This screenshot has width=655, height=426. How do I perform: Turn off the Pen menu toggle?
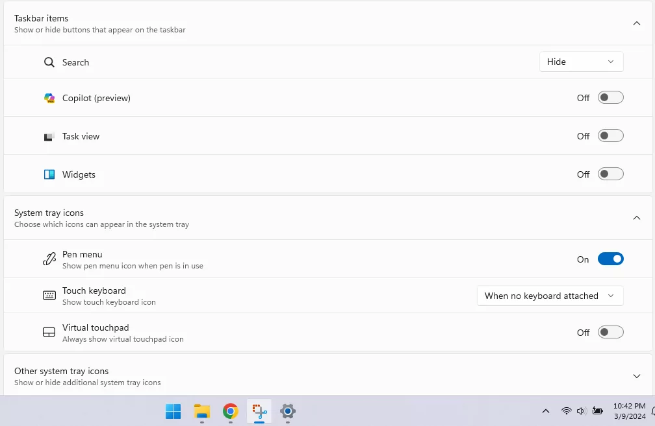(610, 259)
